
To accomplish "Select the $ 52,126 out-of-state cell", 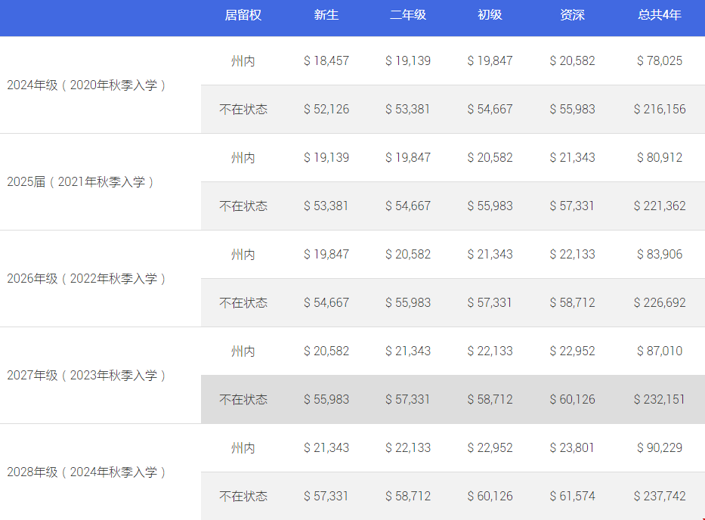I will click(x=326, y=109).
